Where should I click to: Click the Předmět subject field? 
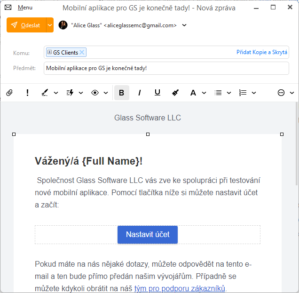point(166,68)
